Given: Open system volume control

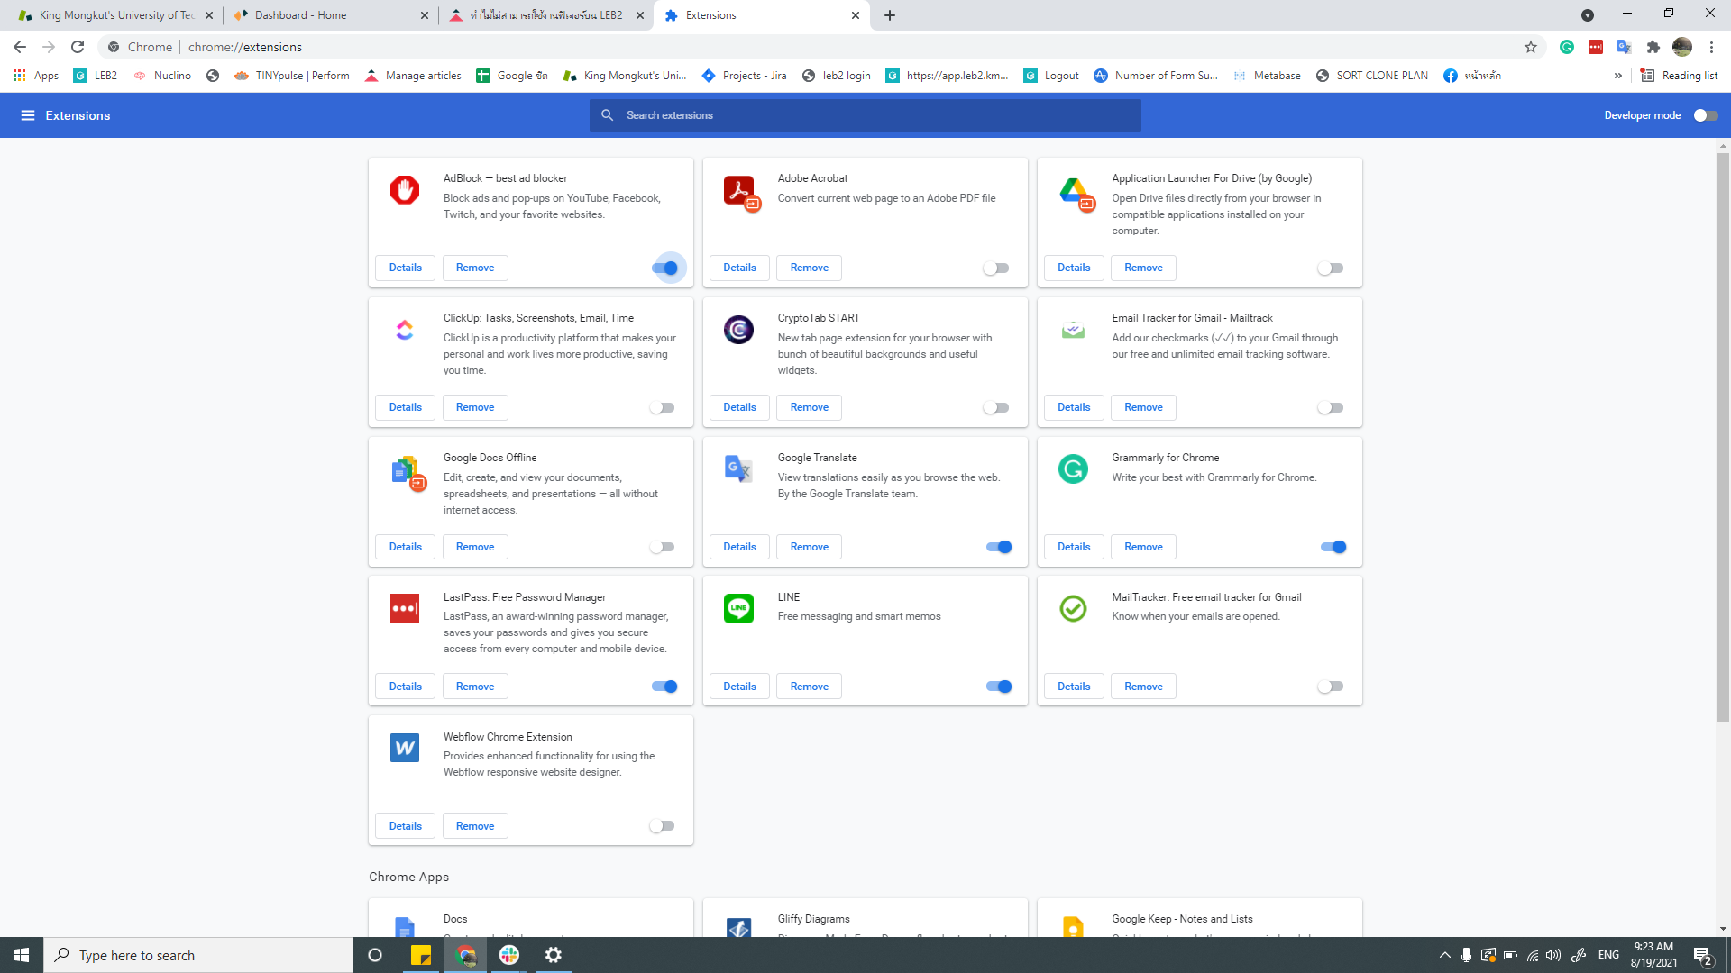Looking at the screenshot, I should (x=1553, y=955).
